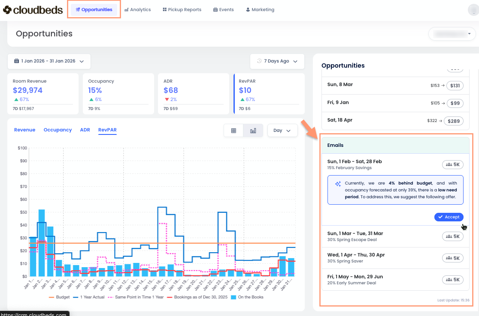The height and width of the screenshot is (316, 479).
Task: Switch to table view icon
Action: (233, 131)
